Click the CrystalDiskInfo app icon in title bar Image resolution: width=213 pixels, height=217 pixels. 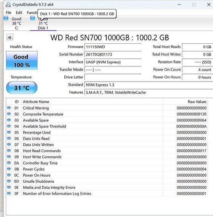click(8, 5)
